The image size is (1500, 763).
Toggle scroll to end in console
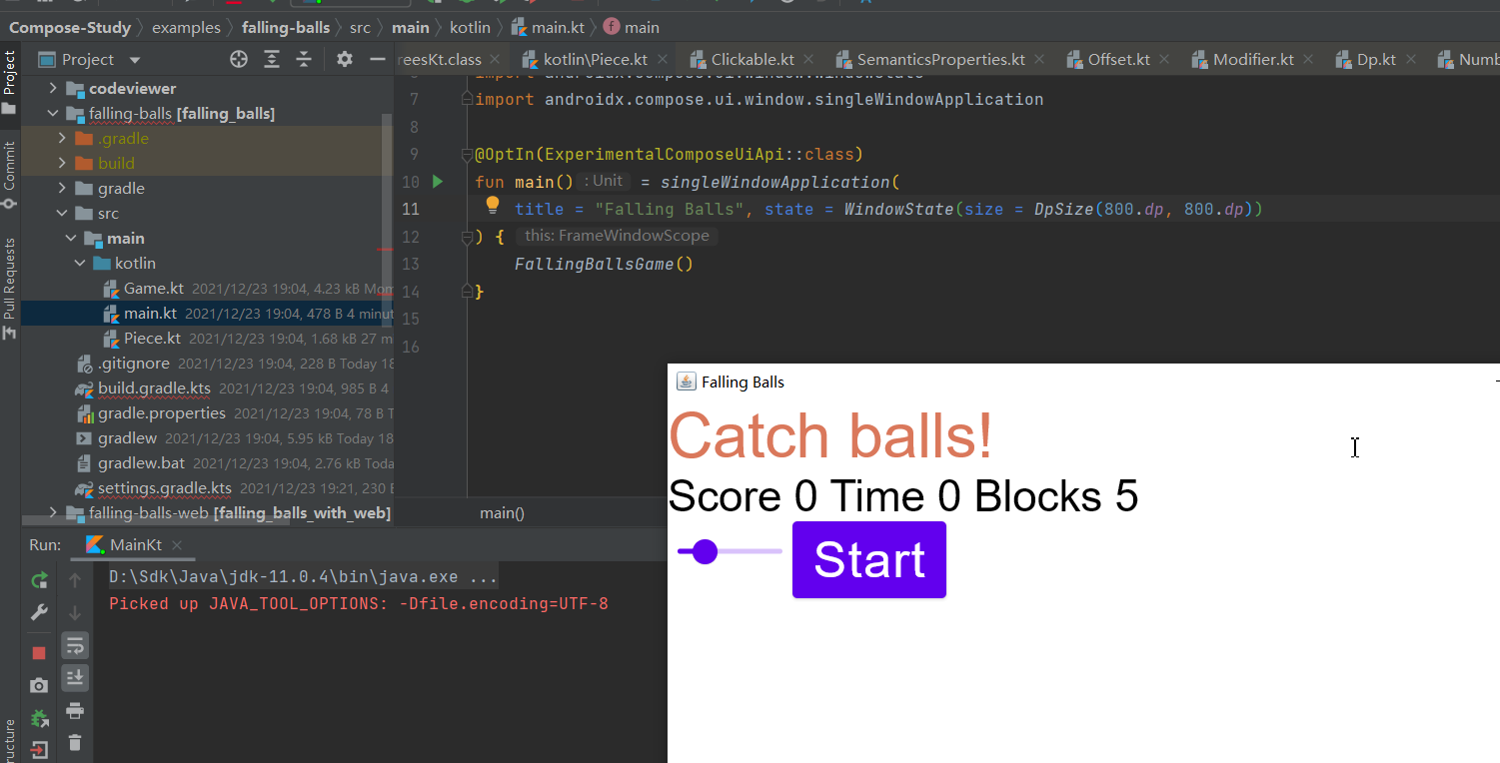[75, 678]
